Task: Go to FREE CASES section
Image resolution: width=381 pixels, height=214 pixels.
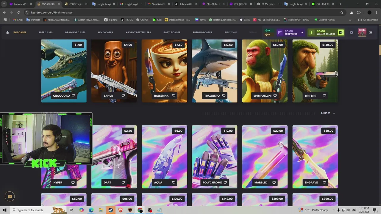Action: 46,32
